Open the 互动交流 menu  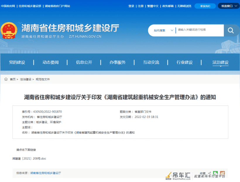point(151,62)
